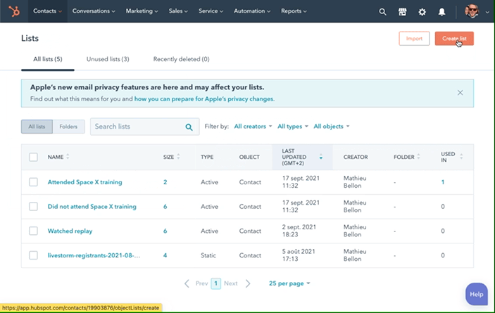Select the All lists (5) tab
495x313 pixels.
pos(48,59)
